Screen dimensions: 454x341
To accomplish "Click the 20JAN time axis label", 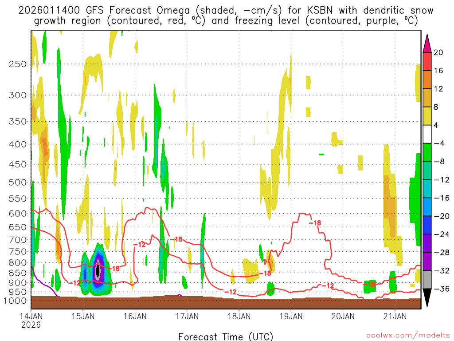I will click(x=343, y=316).
